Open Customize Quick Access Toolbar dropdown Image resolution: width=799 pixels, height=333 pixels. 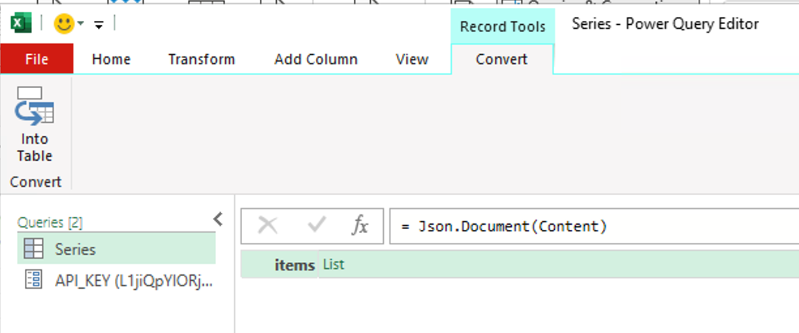[99, 25]
